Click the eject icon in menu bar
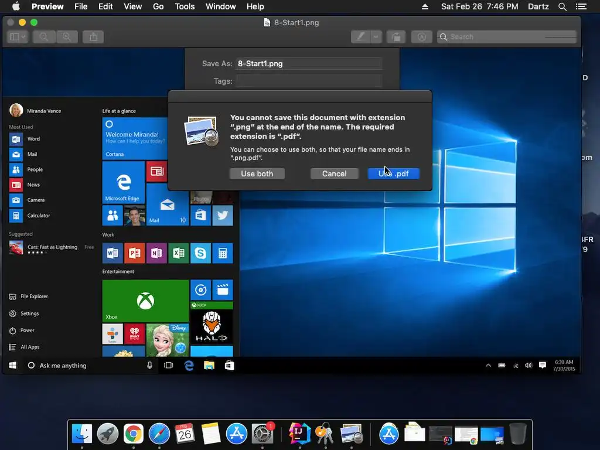 (425, 6)
